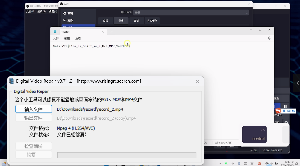Open the 文件 menu in Notepad
The width and height of the screenshot is (300, 166).
(x=56, y=38)
